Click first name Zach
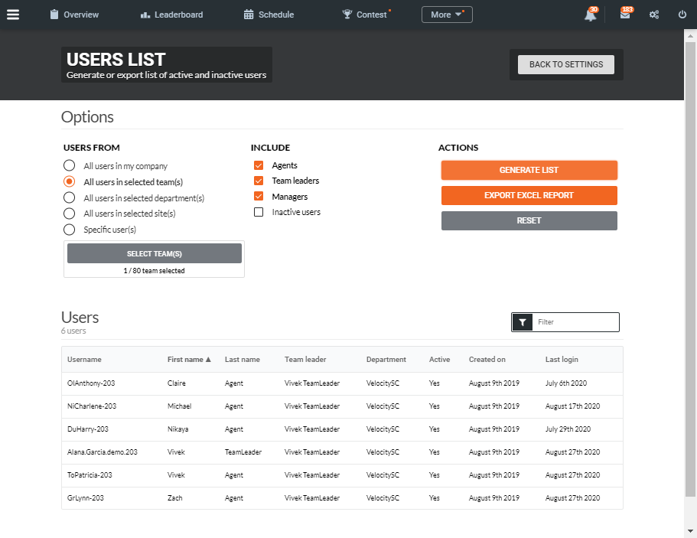Screen dimensions: 697x538 (x=174, y=498)
